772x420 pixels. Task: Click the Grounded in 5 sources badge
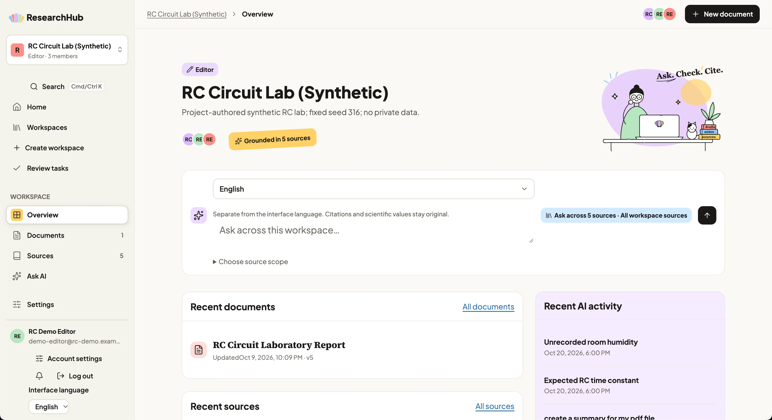pyautogui.click(x=272, y=140)
